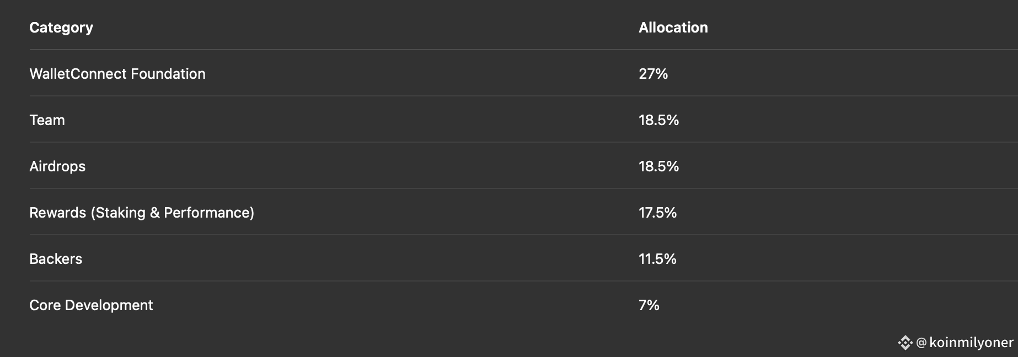Click the Team category cell
1018x357 pixels.
click(47, 120)
